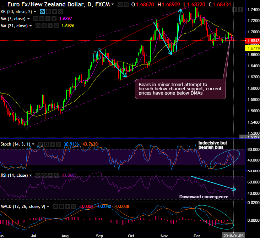Hide the Stoch indicator with eye icon

tap(40, 144)
